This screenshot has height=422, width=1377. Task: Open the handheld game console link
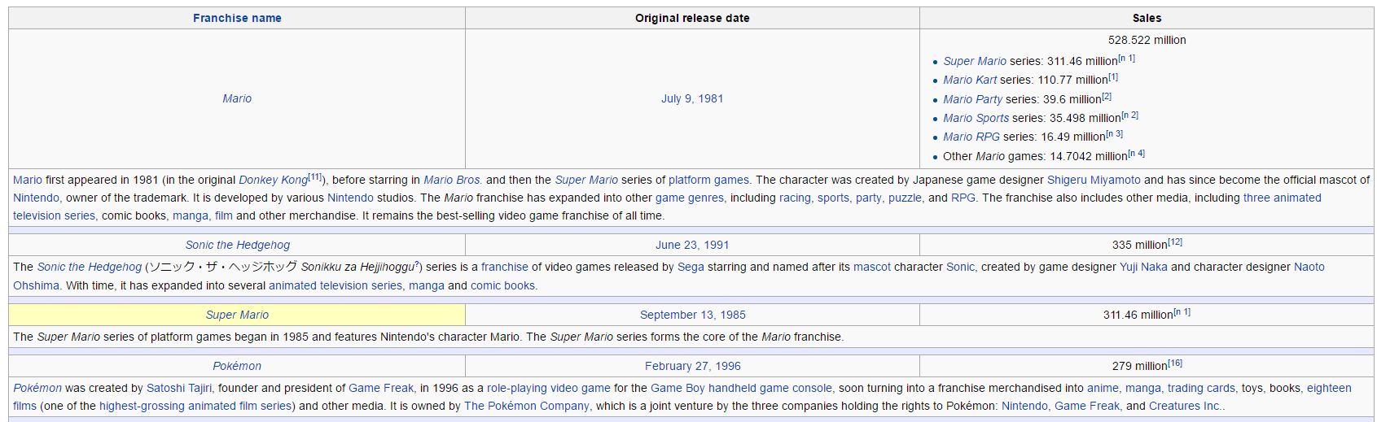(x=770, y=388)
